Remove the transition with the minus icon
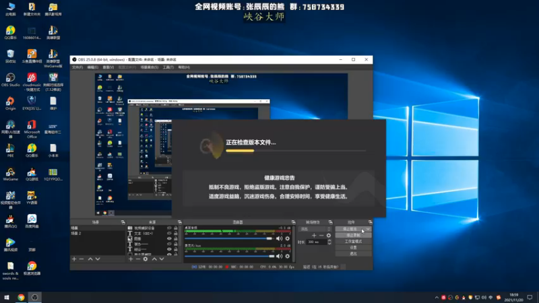The height and width of the screenshot is (303, 539). tap(321, 235)
